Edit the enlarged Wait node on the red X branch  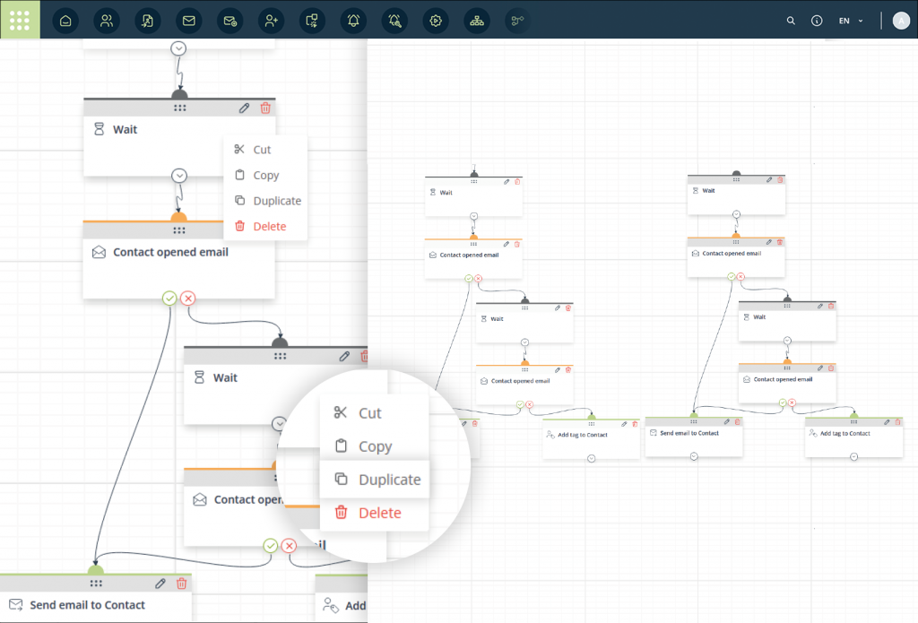pos(344,356)
